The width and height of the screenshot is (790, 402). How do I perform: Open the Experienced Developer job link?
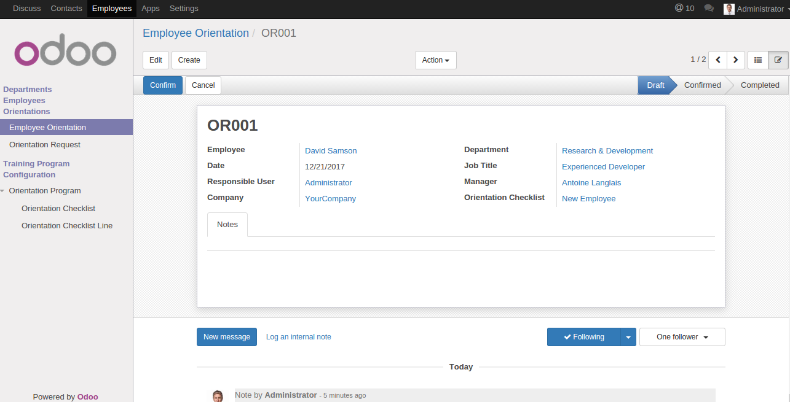(x=603, y=167)
